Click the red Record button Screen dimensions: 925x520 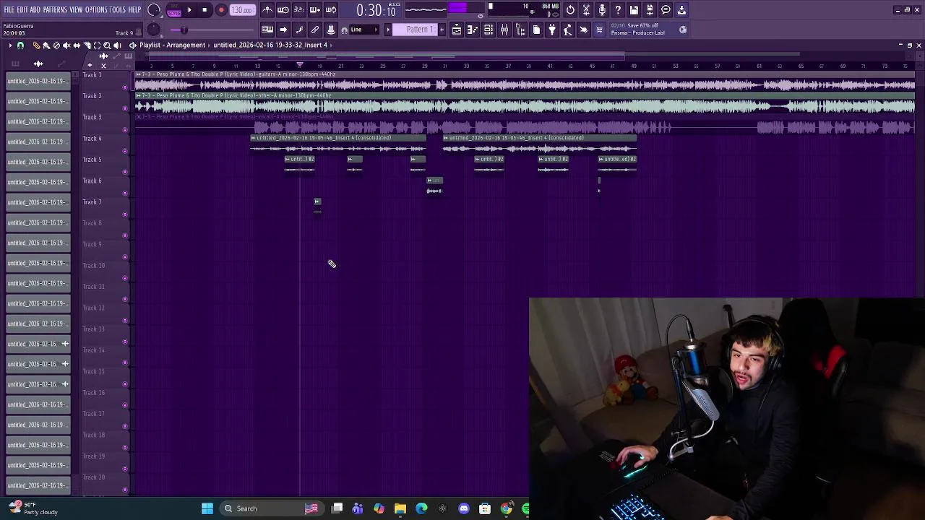pos(221,10)
